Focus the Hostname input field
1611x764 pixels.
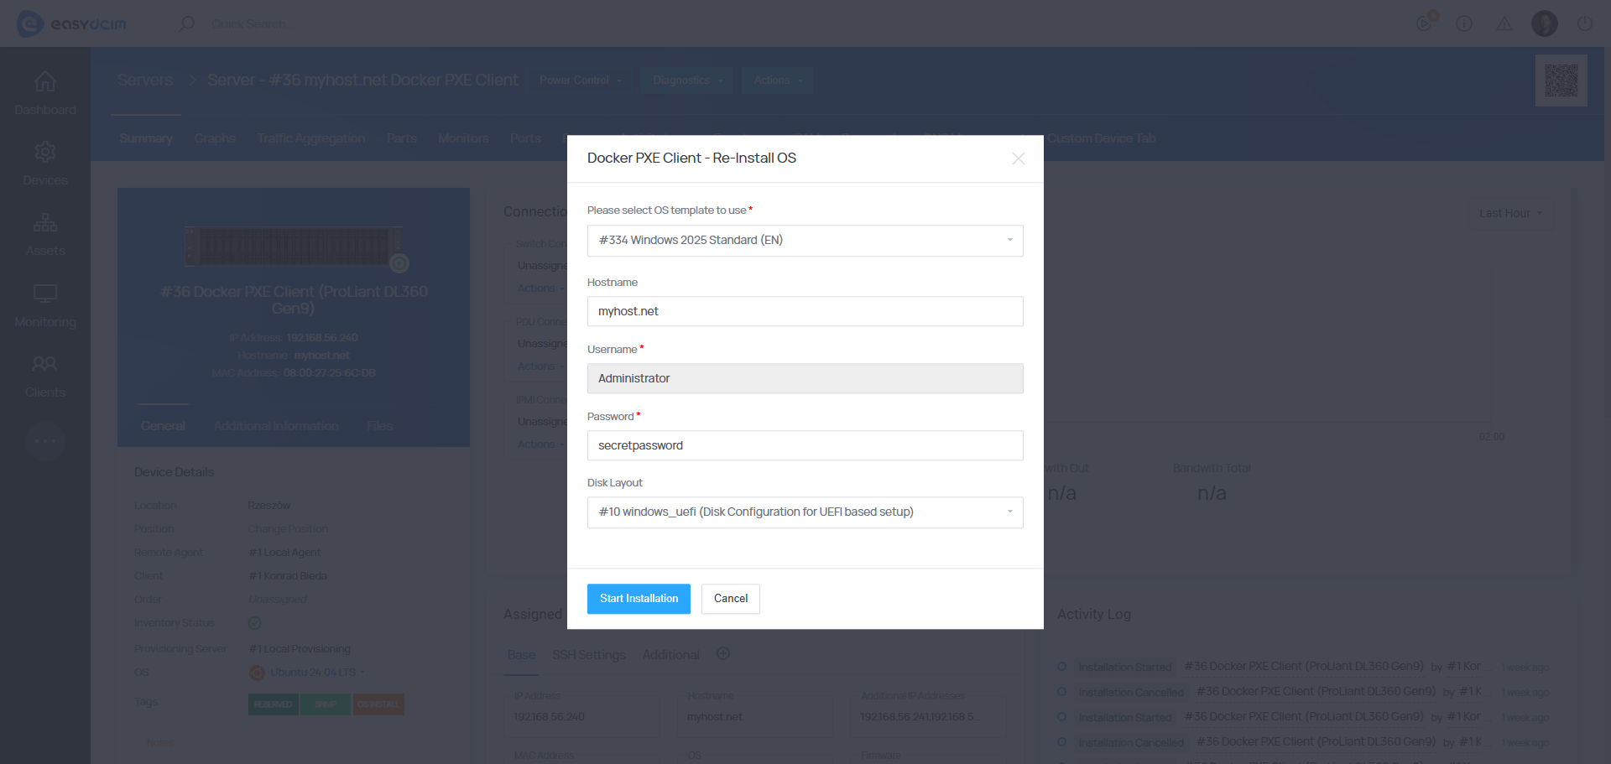(805, 311)
